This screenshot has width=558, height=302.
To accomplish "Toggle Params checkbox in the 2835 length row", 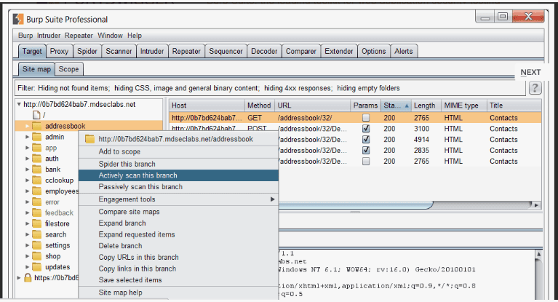I will pos(365,151).
